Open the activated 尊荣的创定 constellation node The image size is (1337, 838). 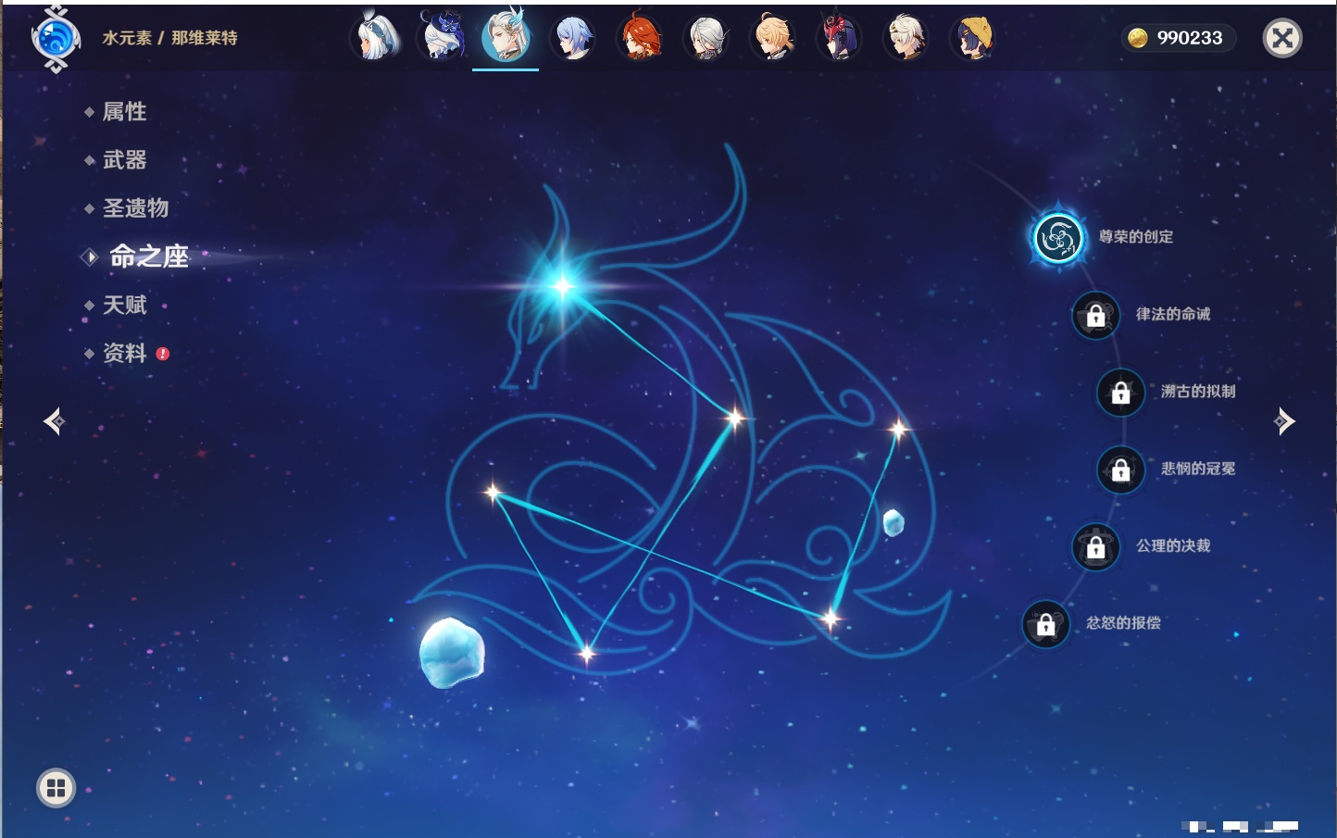coord(1057,238)
